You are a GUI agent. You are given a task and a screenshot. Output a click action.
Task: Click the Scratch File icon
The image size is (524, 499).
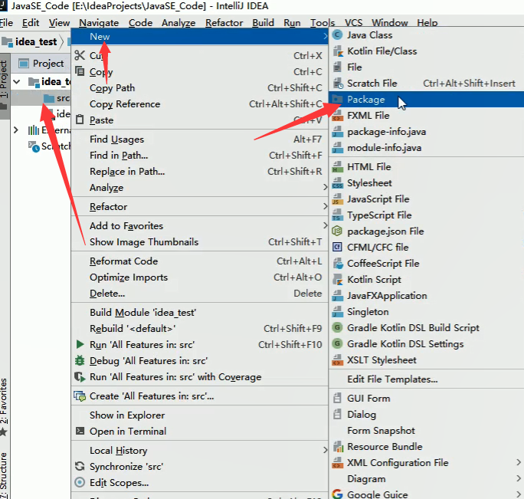(338, 83)
